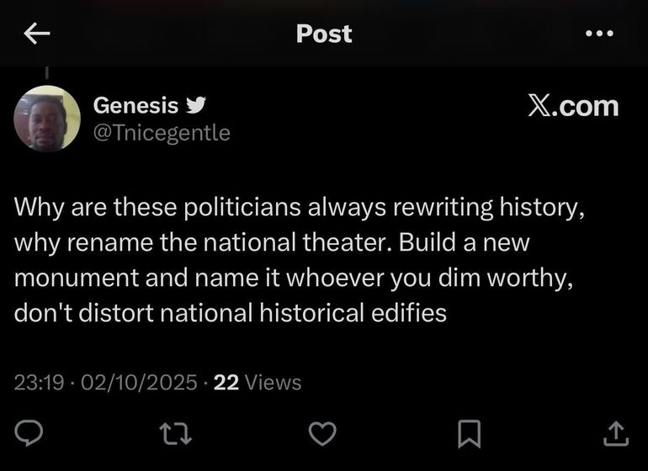This screenshot has width=648, height=471.
Task: Open the three-dot more options menu
Action: click(x=598, y=34)
